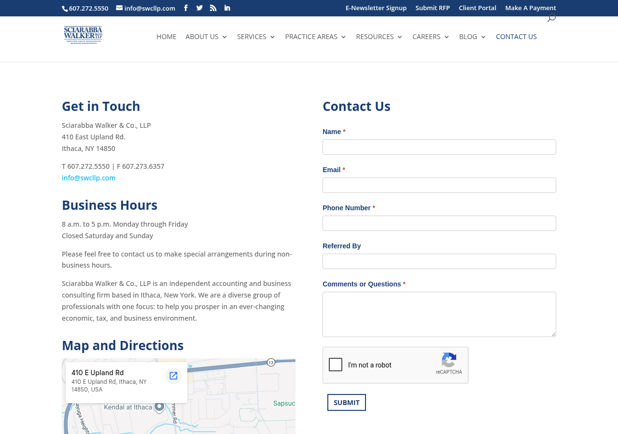Open the map external link icon
618x434 pixels.
coord(173,375)
